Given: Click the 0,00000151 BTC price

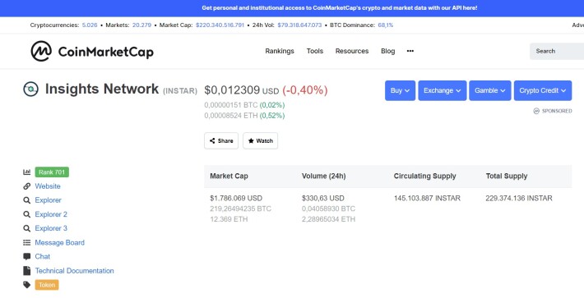Looking at the screenshot, I should [231, 105].
